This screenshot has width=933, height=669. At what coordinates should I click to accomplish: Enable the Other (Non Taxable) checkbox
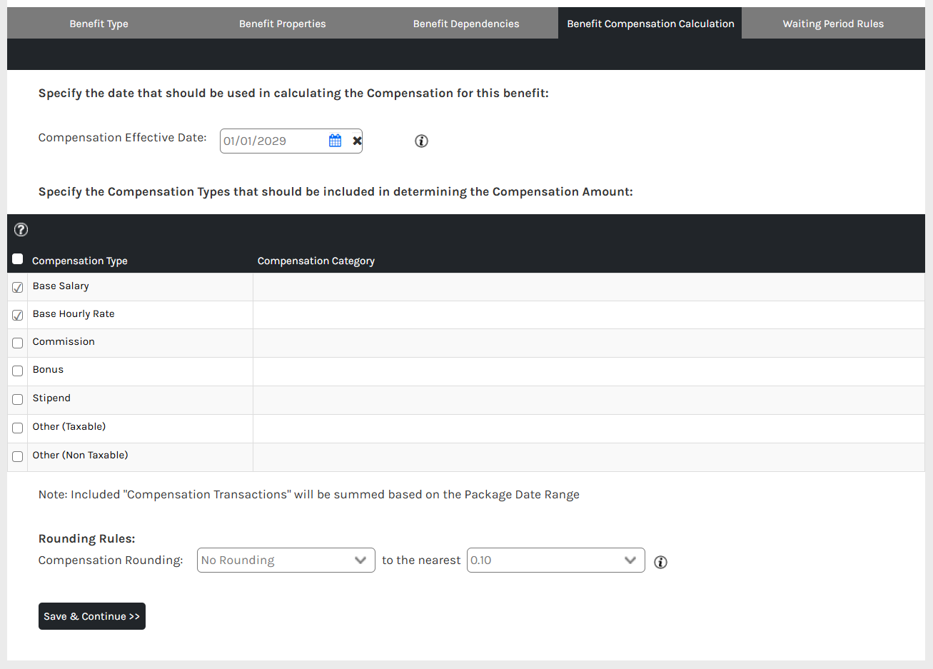pyautogui.click(x=18, y=456)
